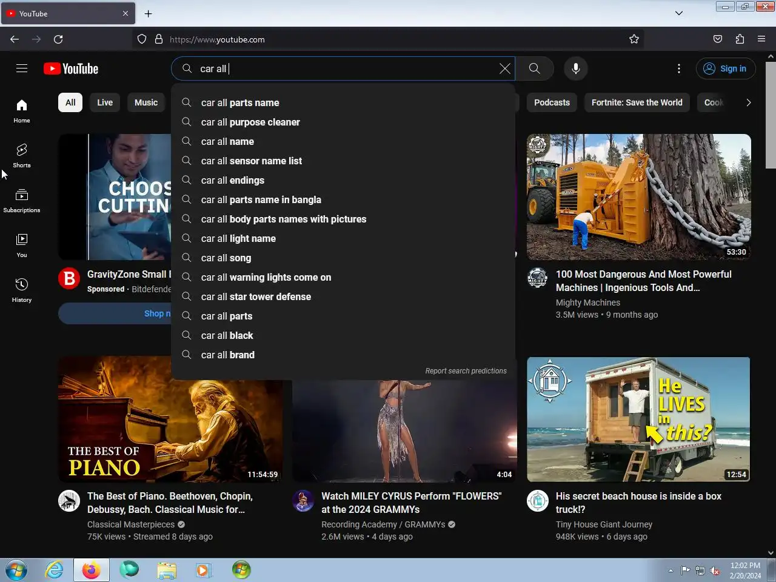The height and width of the screenshot is (582, 776).
Task: Open the secret beach house video title
Action: click(x=638, y=503)
